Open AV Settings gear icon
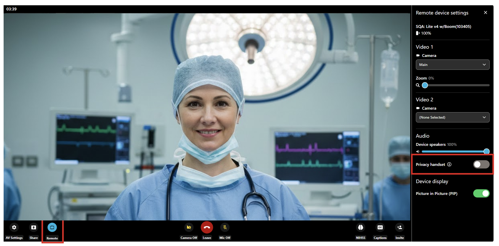Viewport: 499px width, 246px height. coord(14,227)
